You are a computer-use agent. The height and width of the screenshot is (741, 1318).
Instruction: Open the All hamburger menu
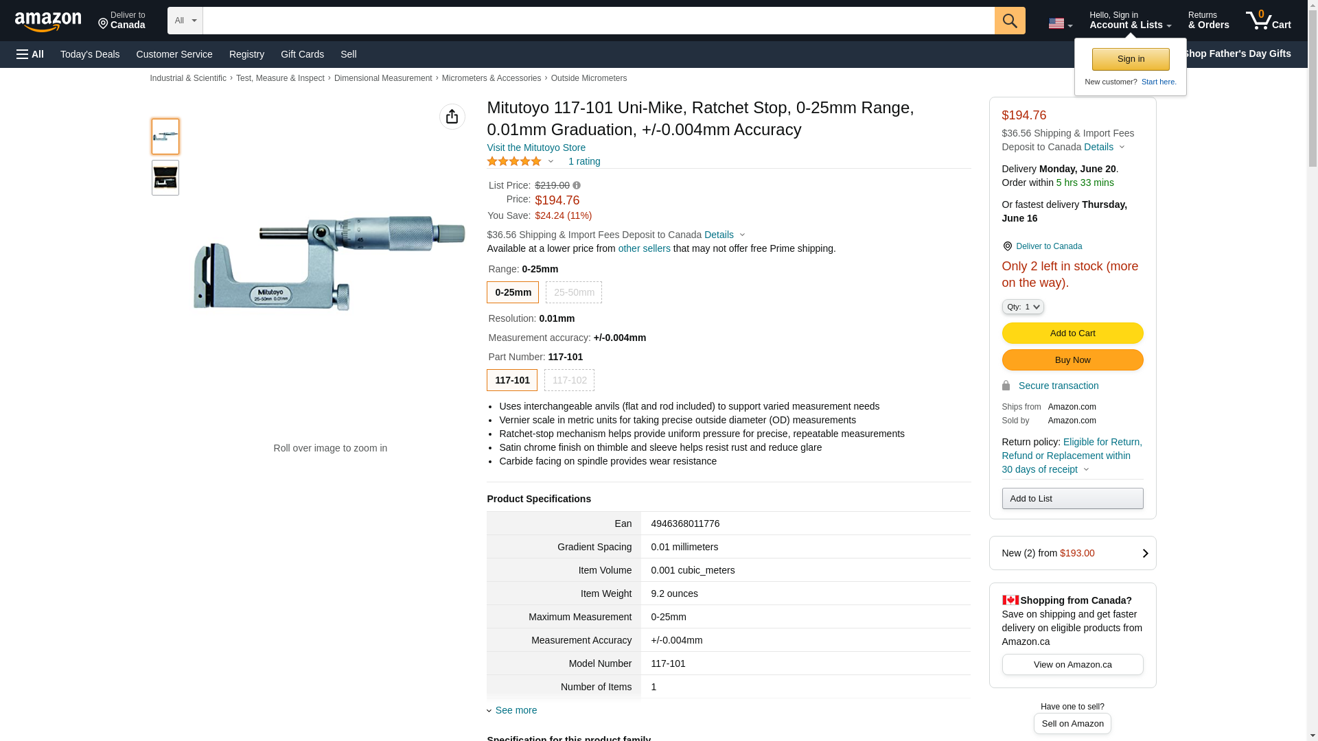(30, 54)
